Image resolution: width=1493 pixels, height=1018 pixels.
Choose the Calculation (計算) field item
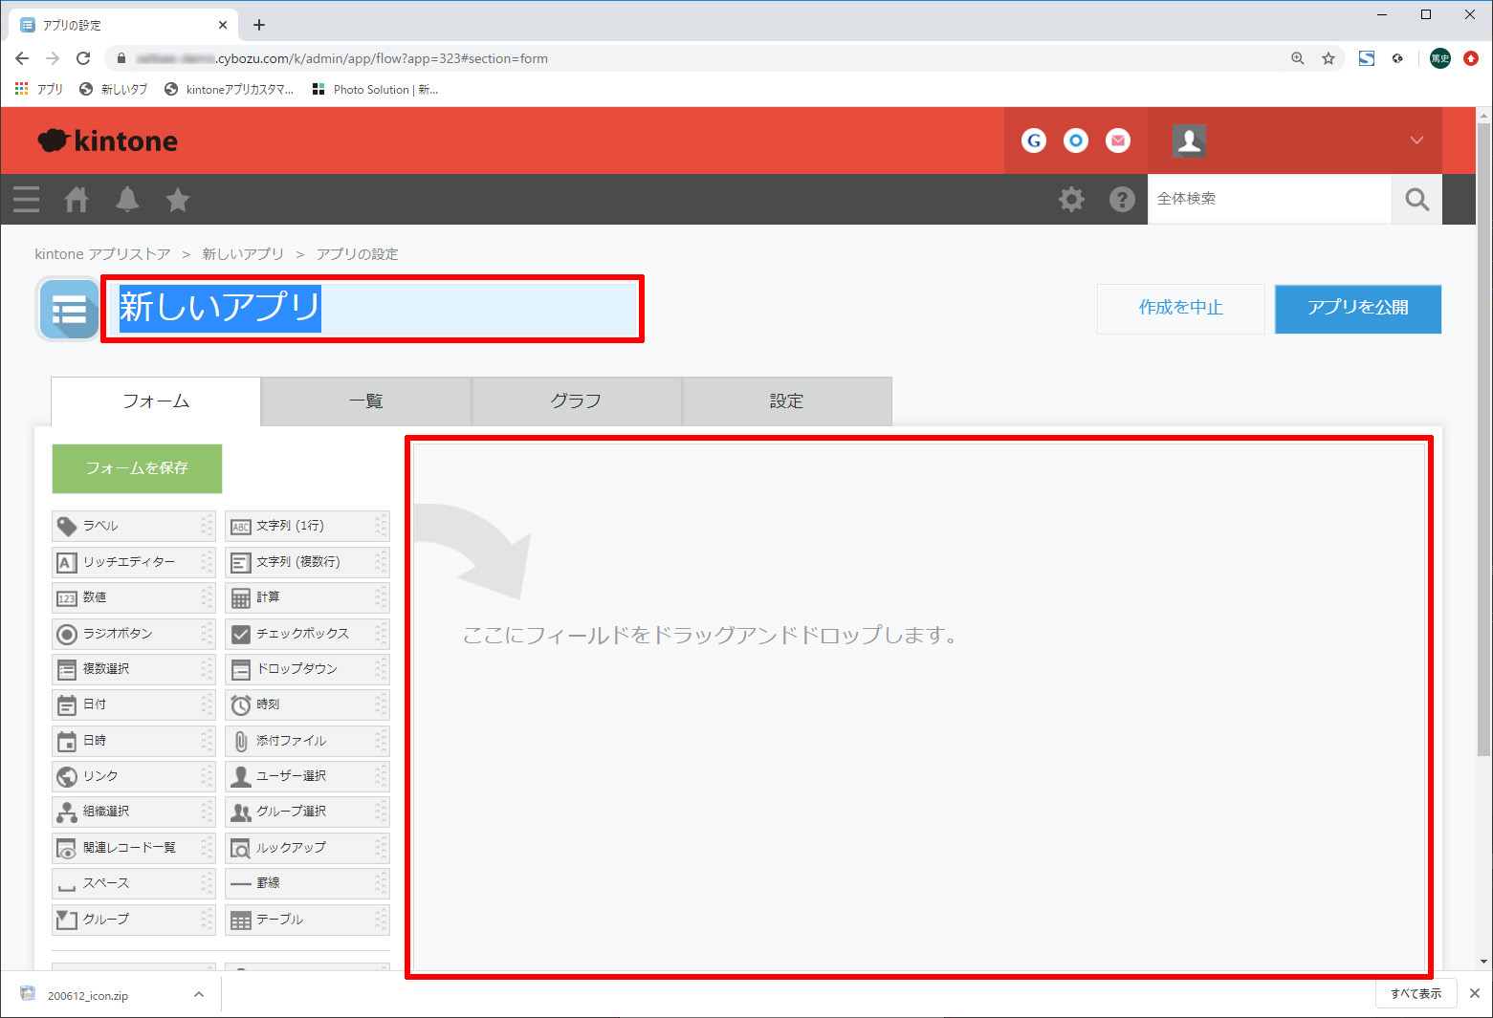(308, 597)
